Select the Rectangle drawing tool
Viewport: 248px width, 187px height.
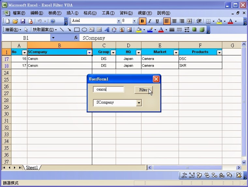tap(77, 30)
